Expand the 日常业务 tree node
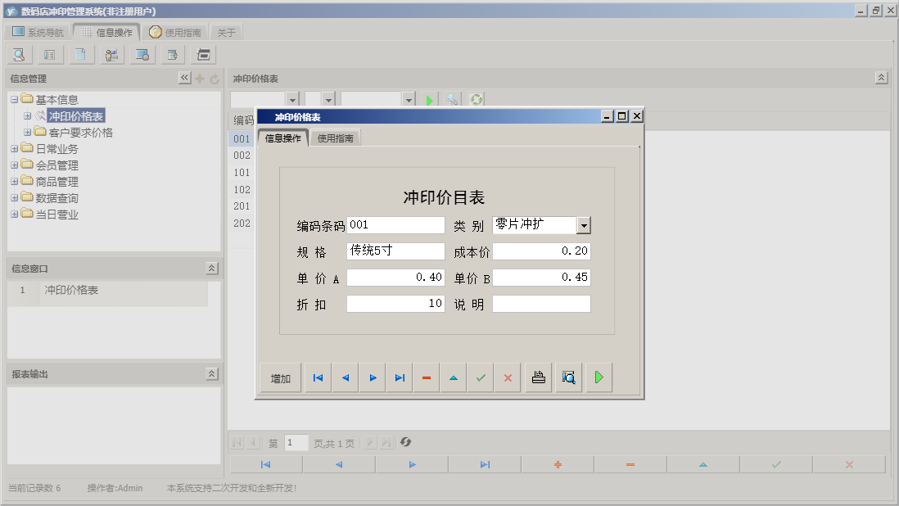Viewport: 899px width, 506px height. [14, 148]
